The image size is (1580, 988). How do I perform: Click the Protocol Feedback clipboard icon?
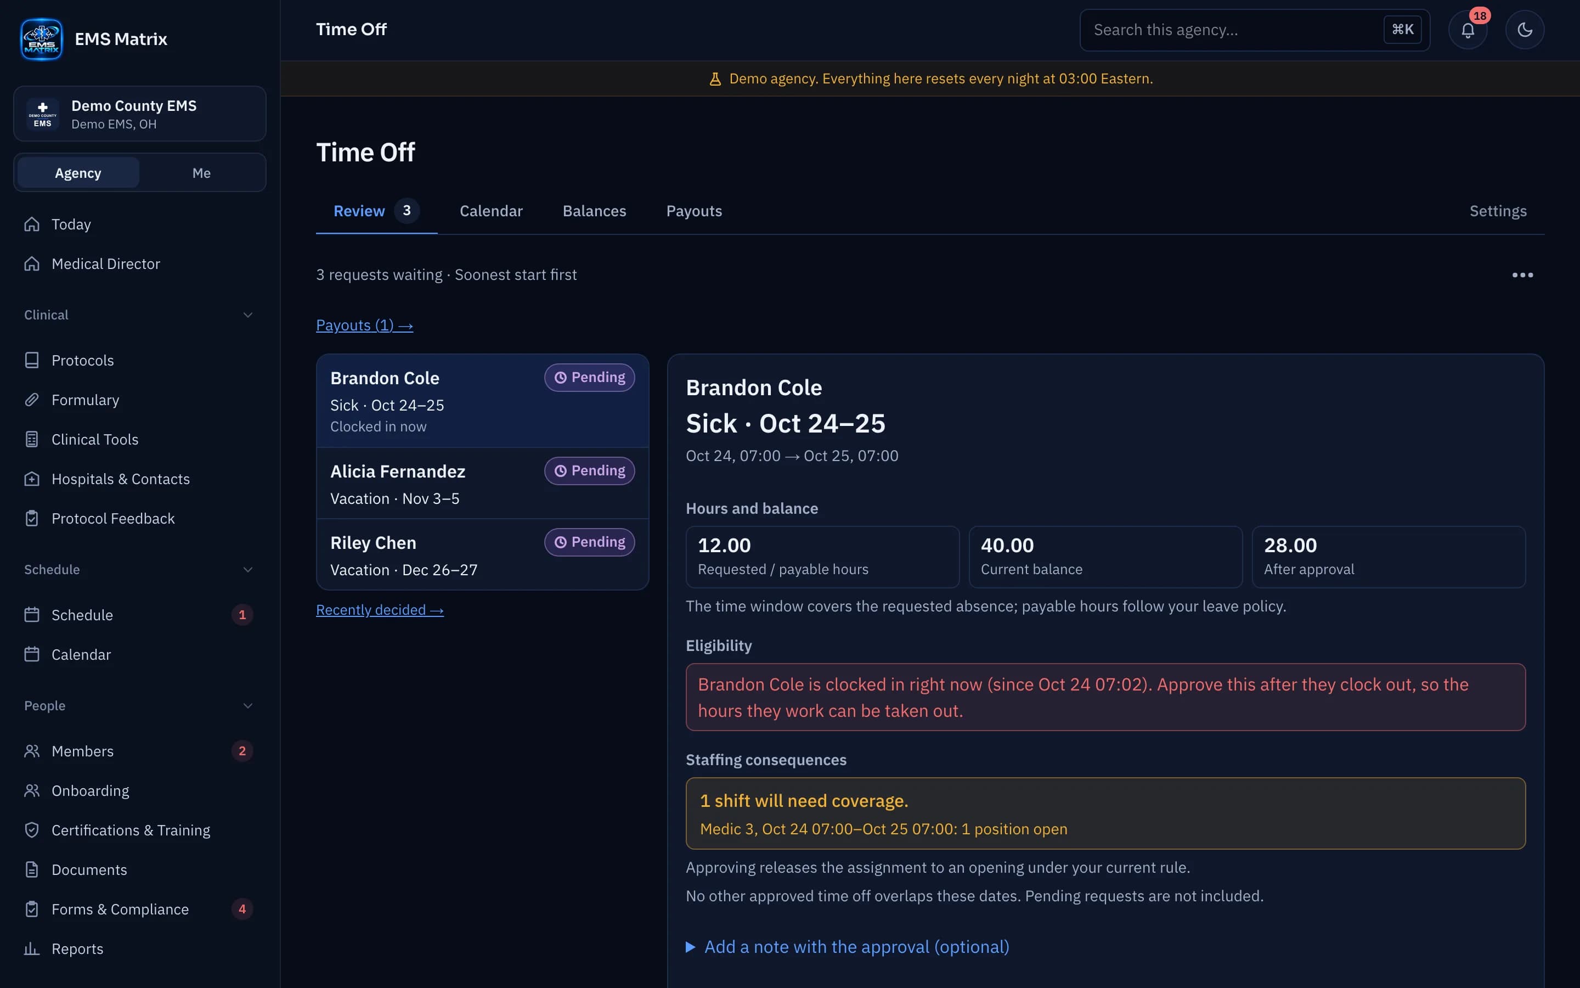32,518
